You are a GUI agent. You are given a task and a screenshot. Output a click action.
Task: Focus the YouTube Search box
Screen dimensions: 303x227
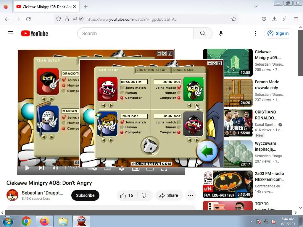coord(136,33)
